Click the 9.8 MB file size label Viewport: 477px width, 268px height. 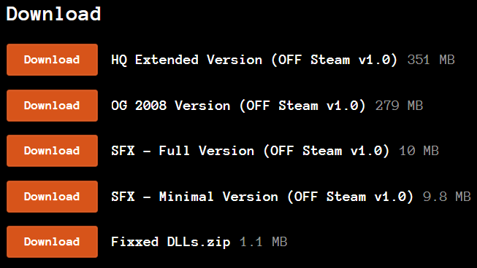click(447, 197)
